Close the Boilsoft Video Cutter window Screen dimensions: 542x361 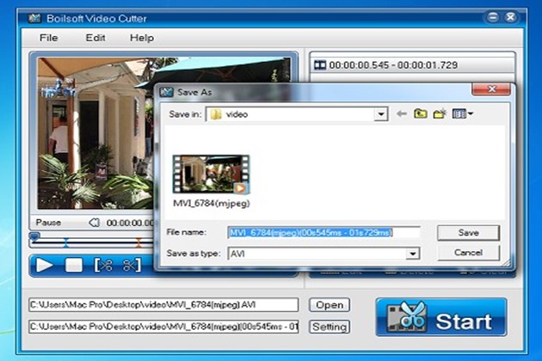(x=510, y=17)
